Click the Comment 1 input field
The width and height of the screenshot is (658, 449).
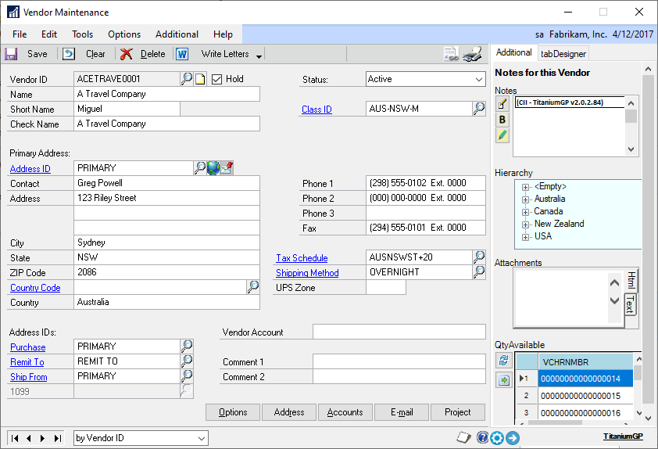[x=399, y=361]
